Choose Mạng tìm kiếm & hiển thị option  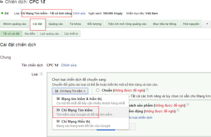point(91,101)
